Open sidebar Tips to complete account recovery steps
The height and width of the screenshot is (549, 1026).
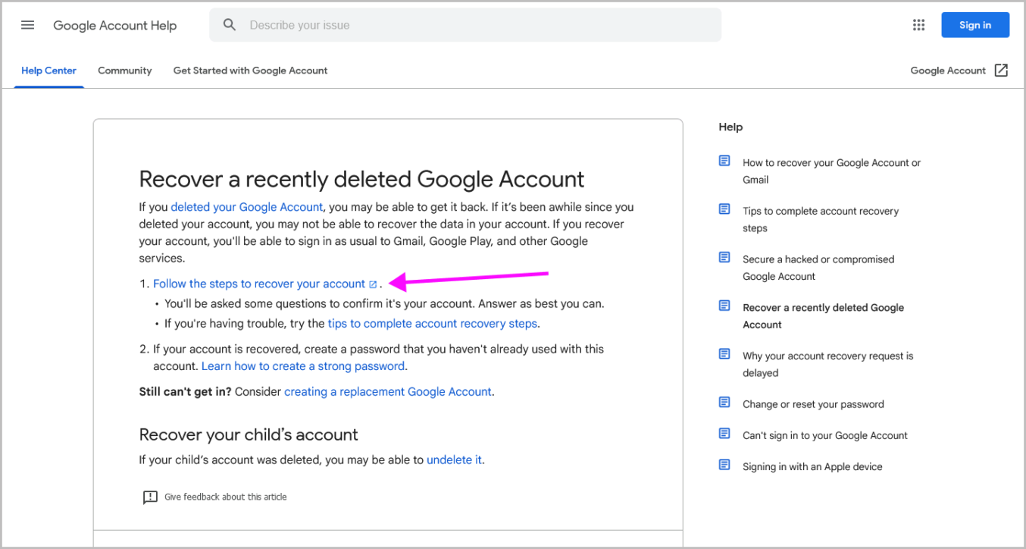821,220
